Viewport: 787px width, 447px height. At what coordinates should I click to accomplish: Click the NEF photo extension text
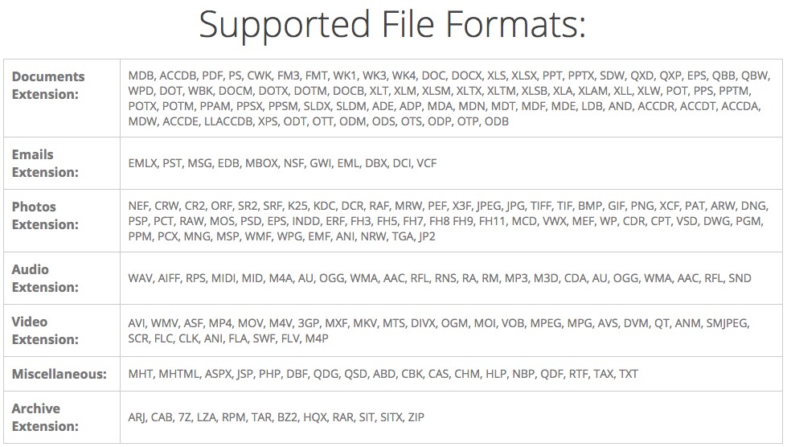[138, 206]
